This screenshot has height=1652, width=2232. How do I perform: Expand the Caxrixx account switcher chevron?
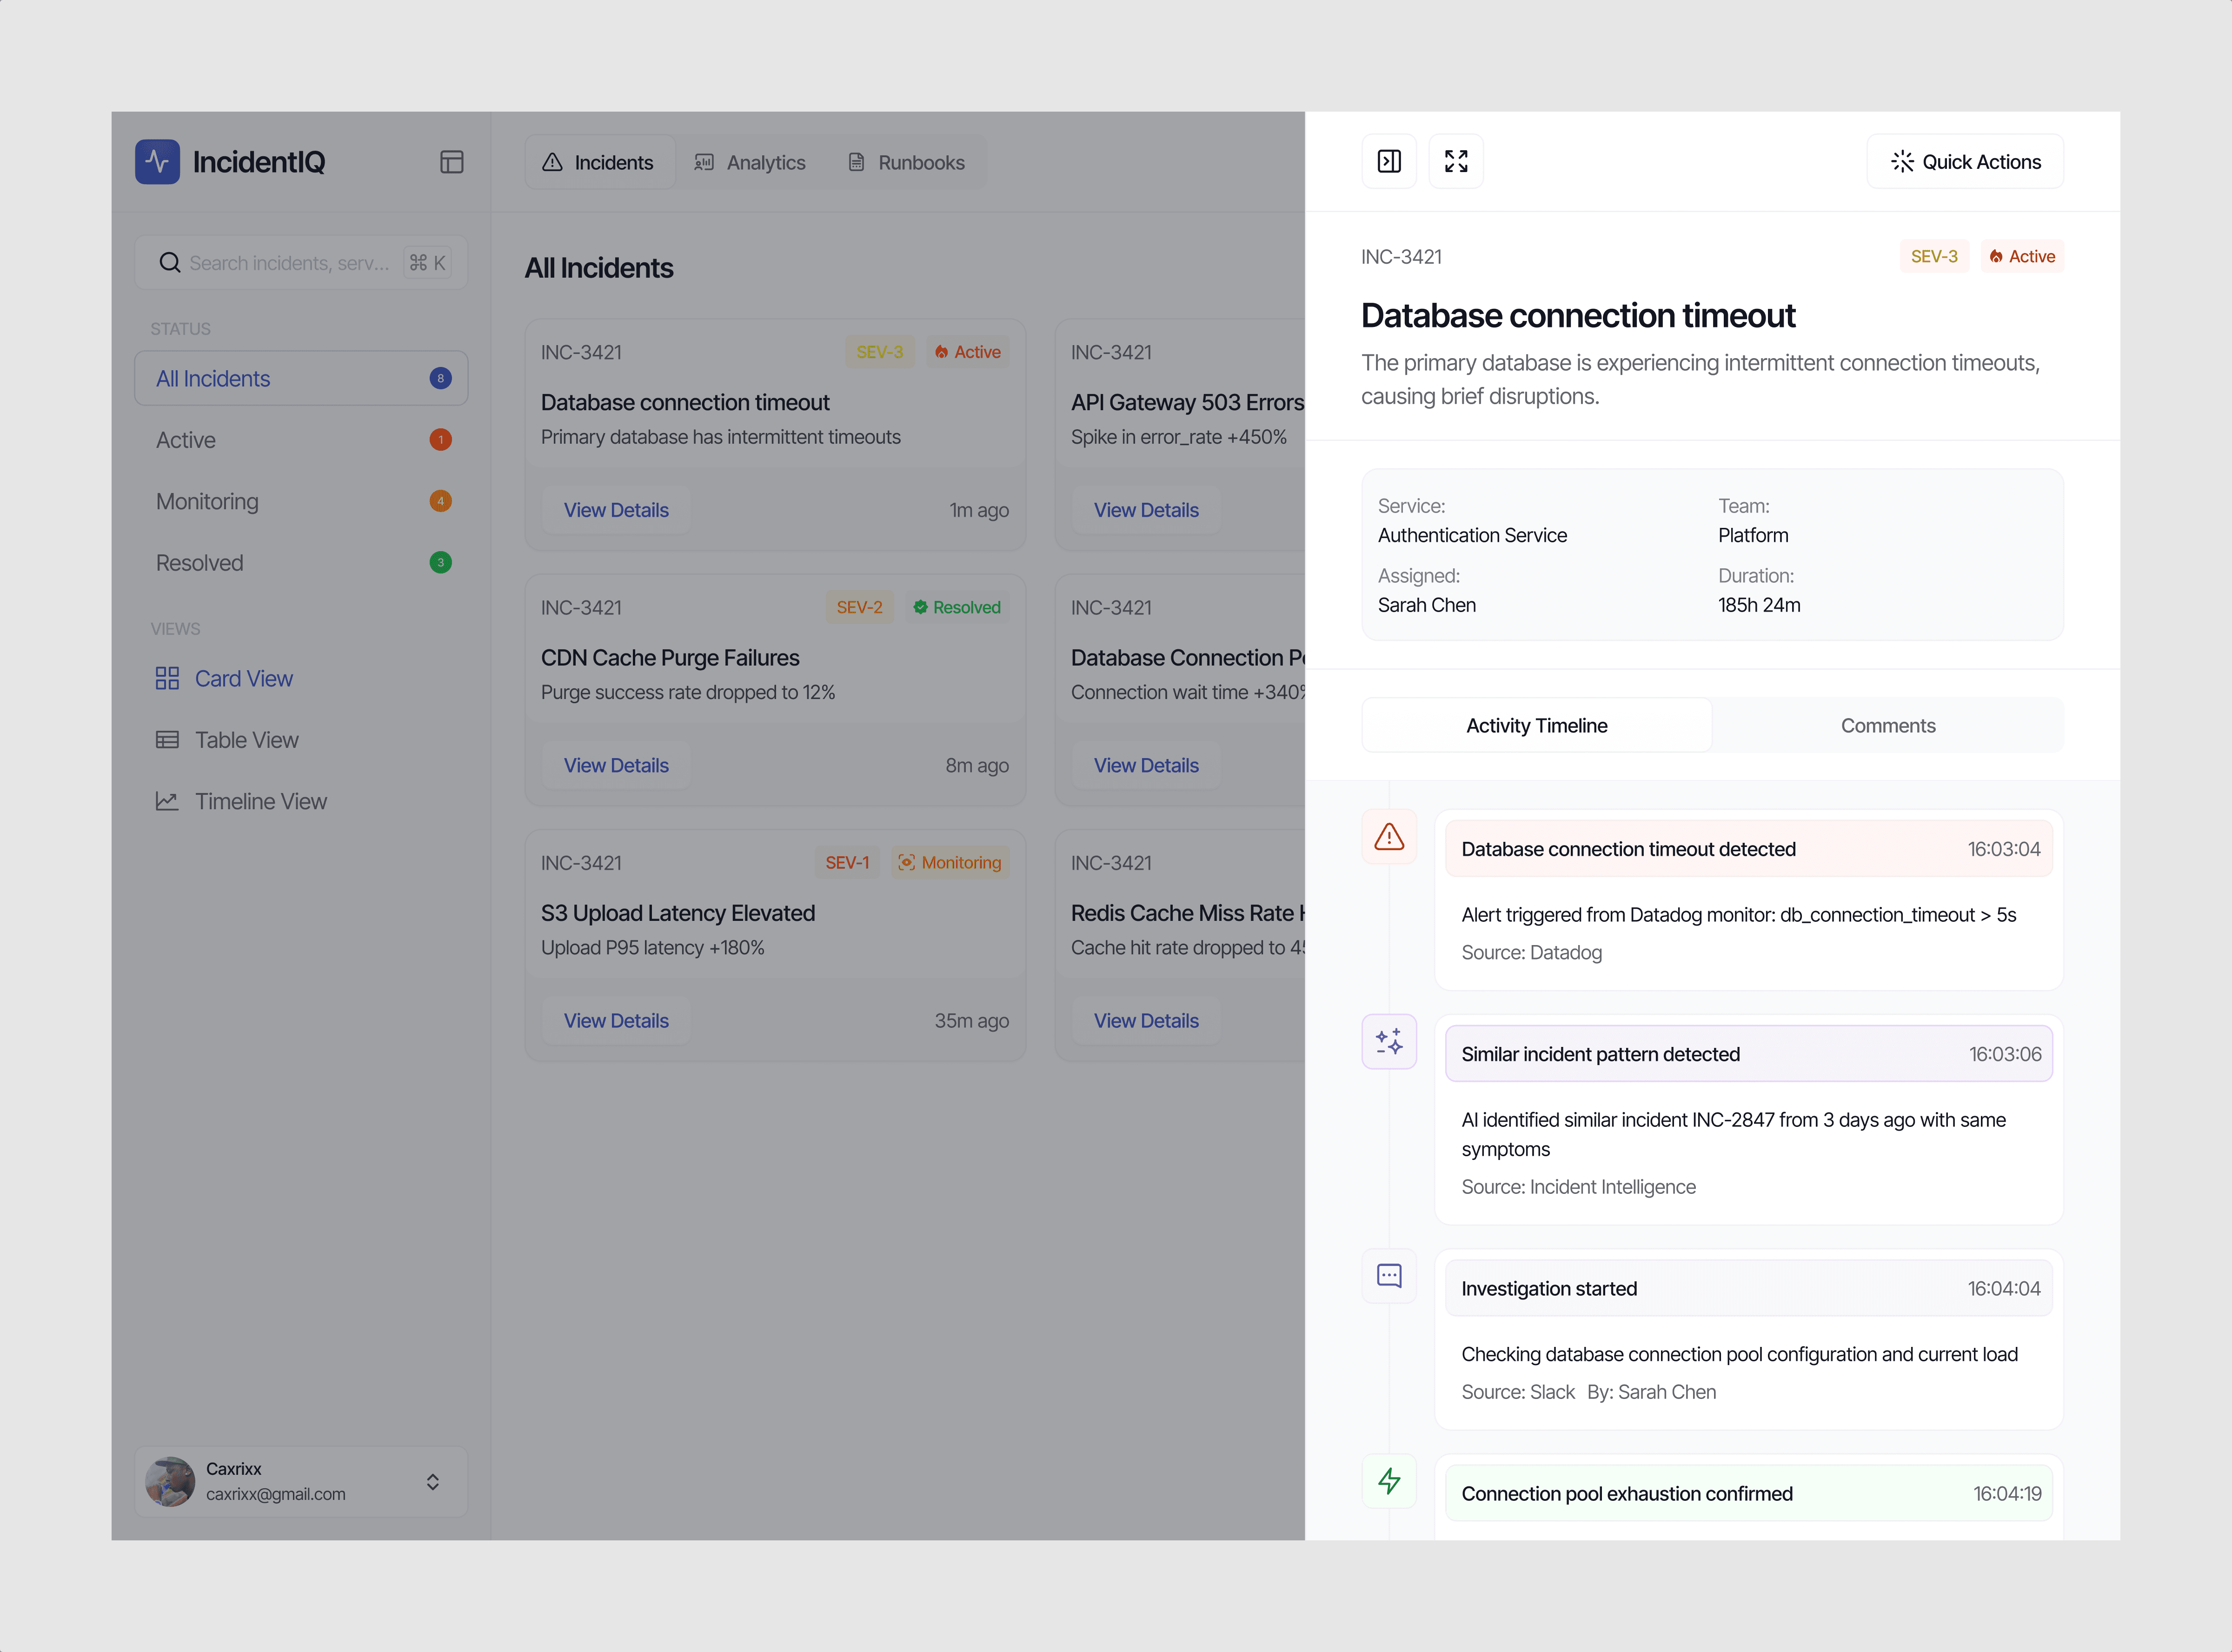pos(433,1481)
